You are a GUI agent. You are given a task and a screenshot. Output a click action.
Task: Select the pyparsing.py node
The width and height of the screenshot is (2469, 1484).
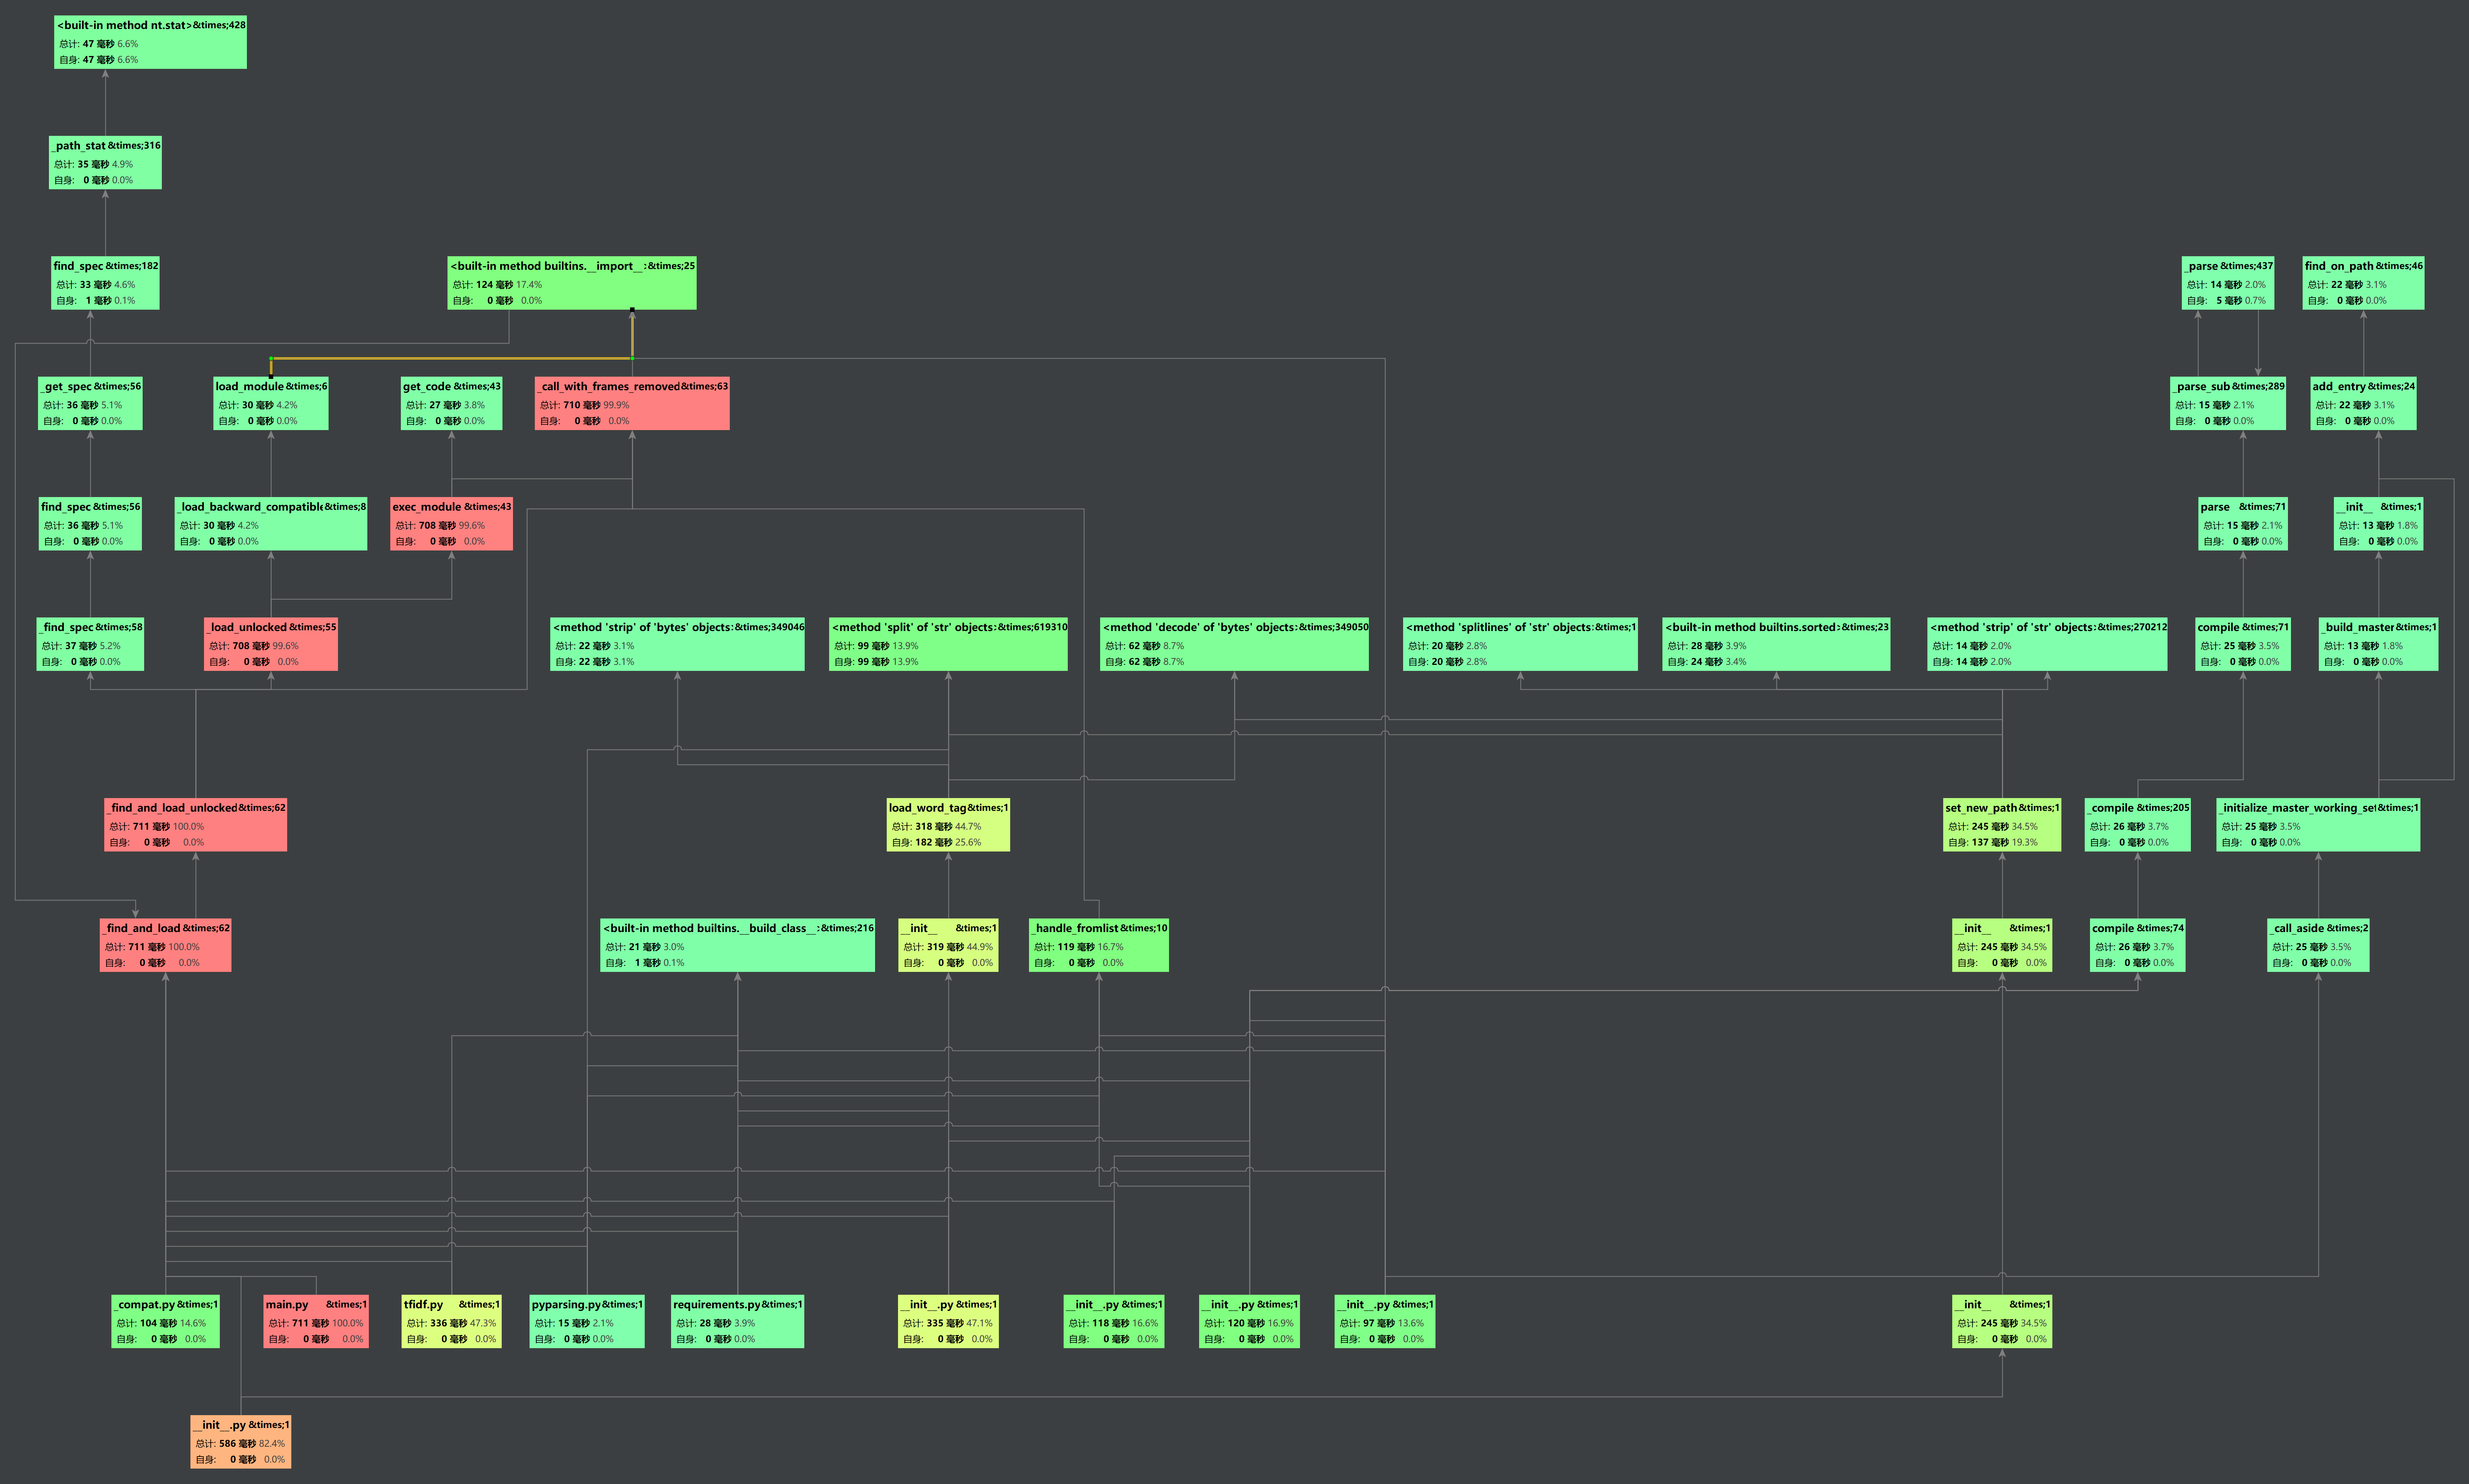coord(587,1321)
